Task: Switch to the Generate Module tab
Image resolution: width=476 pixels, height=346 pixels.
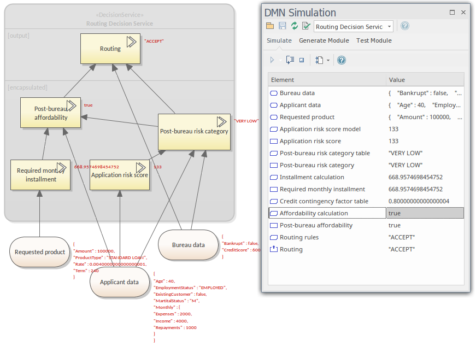Action: 324,40
